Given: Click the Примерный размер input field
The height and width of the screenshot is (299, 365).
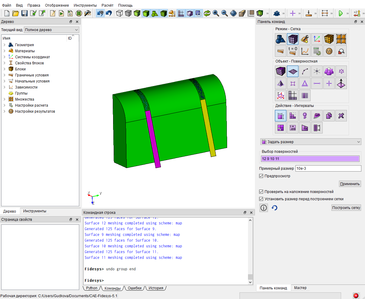Looking at the screenshot, I should pyautogui.click(x=328, y=169).
